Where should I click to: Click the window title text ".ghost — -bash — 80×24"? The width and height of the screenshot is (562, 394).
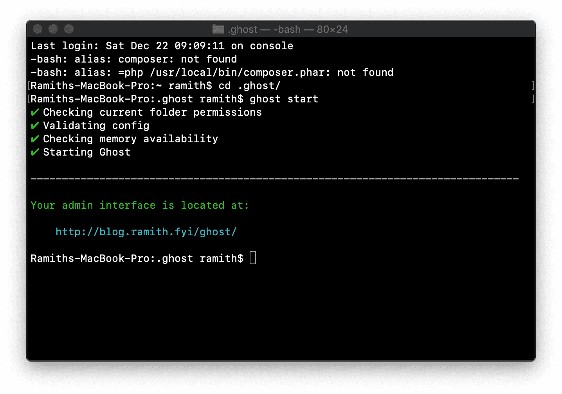[288, 29]
